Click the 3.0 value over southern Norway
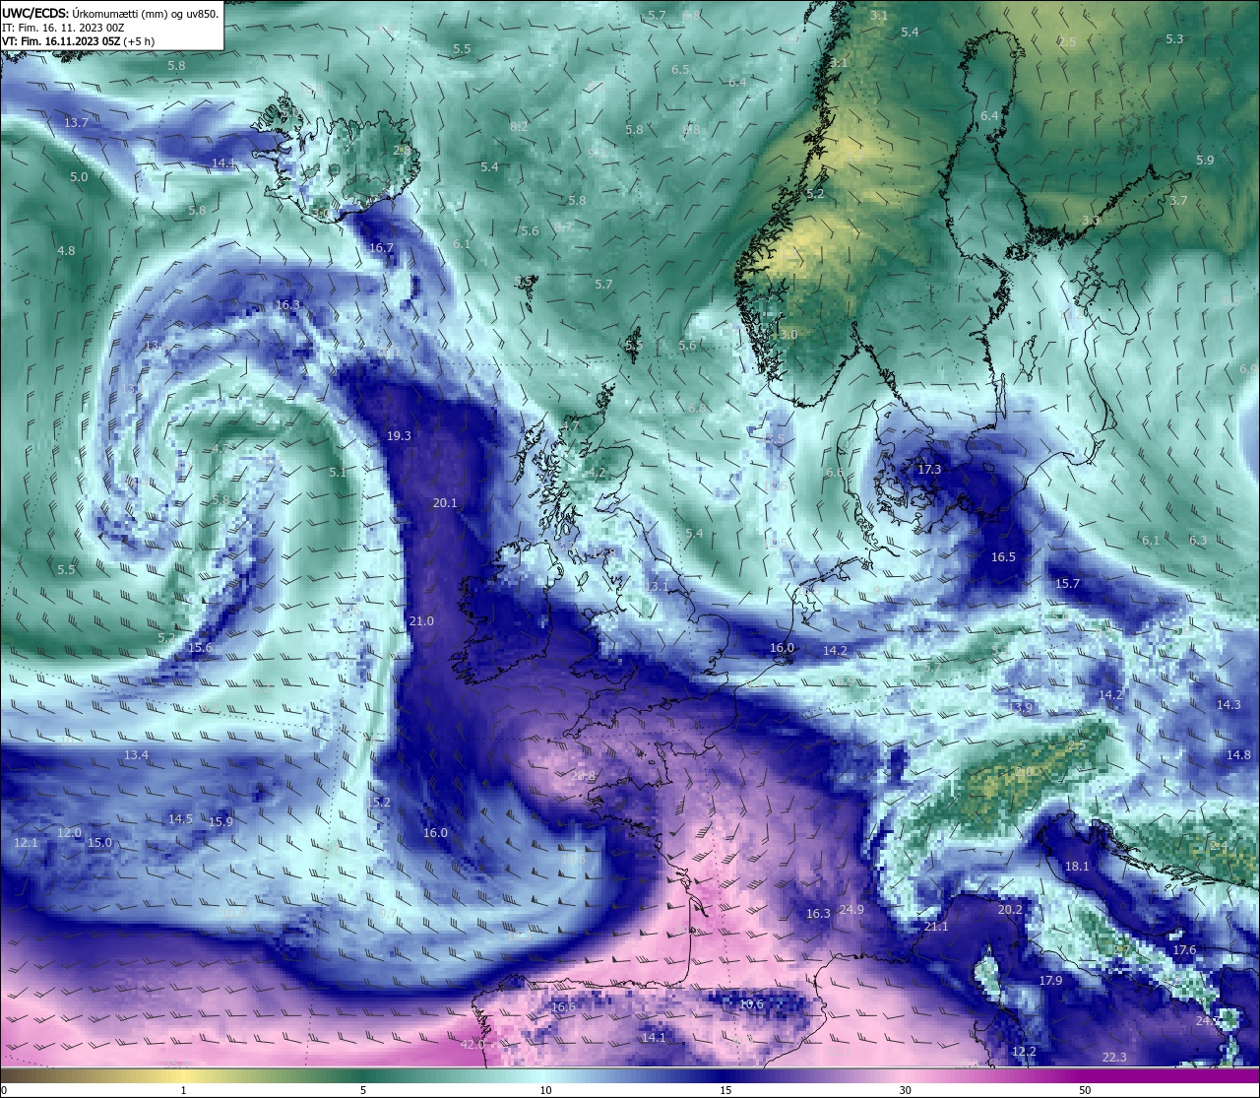Image resolution: width=1260 pixels, height=1098 pixels. point(788,335)
